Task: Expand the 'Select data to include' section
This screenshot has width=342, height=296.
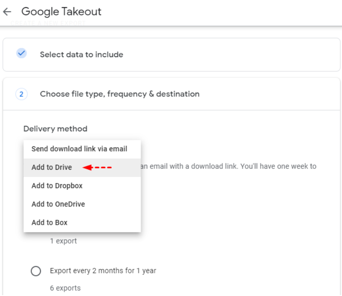Action: [x=171, y=55]
